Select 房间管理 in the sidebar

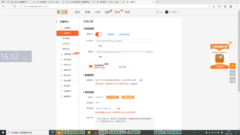(x=66, y=38)
